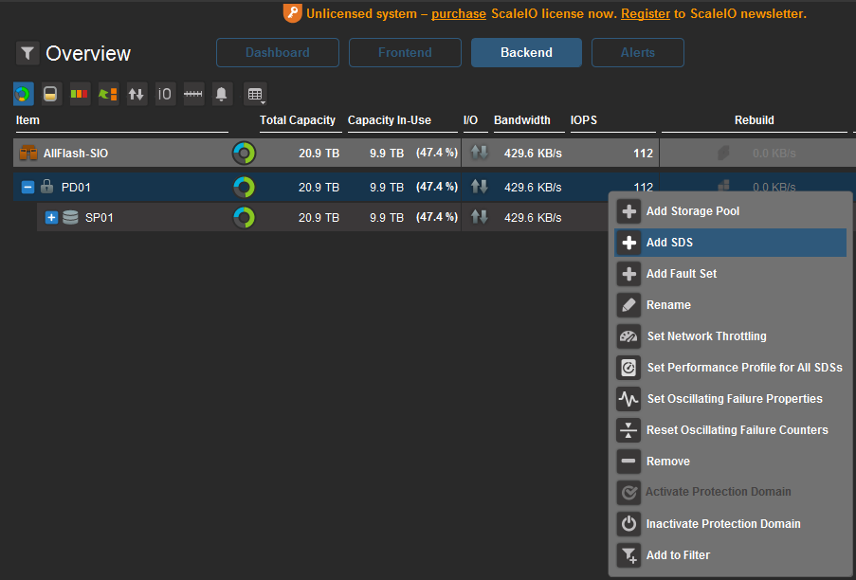856x580 pixels.
Task: Choose Rename from the context menu
Action: point(731,305)
